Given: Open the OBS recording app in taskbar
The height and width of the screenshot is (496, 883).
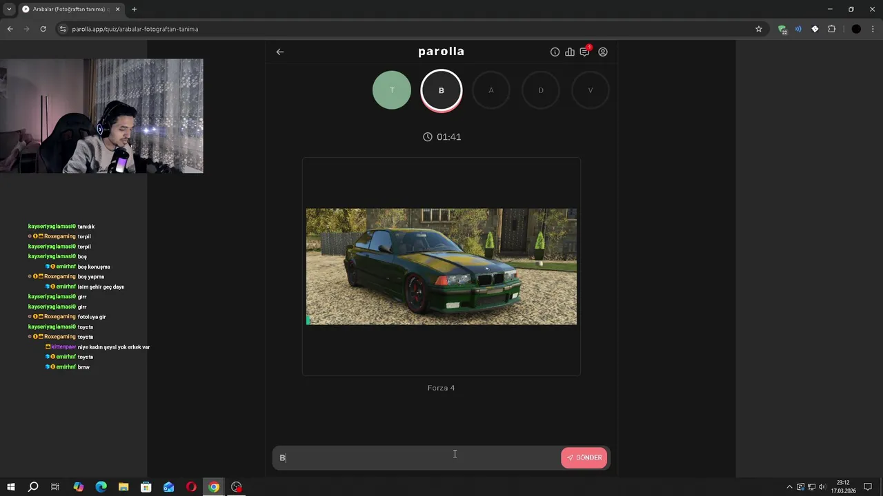Looking at the screenshot, I should [x=237, y=487].
